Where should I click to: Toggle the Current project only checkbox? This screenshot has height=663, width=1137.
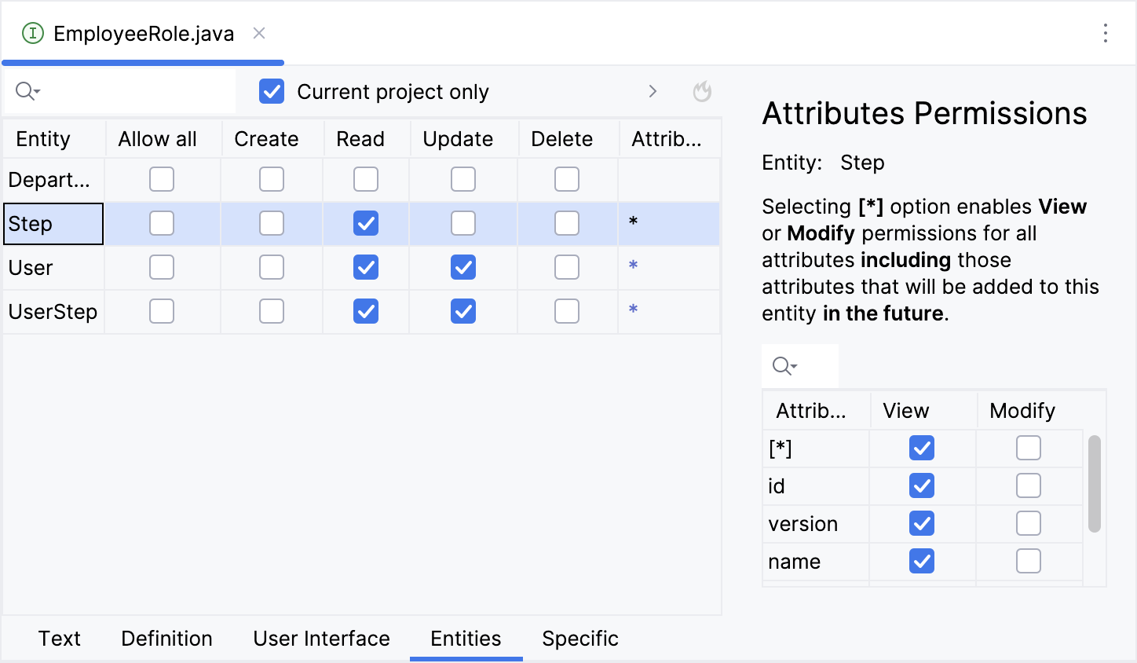point(272,91)
